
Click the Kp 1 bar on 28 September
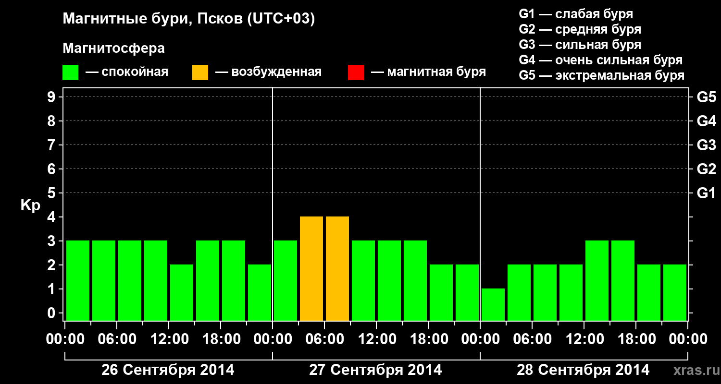493,304
